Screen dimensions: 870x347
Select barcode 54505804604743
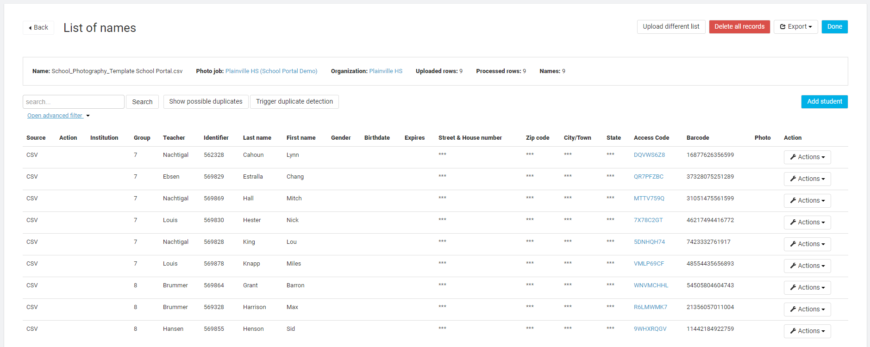pyautogui.click(x=710, y=285)
